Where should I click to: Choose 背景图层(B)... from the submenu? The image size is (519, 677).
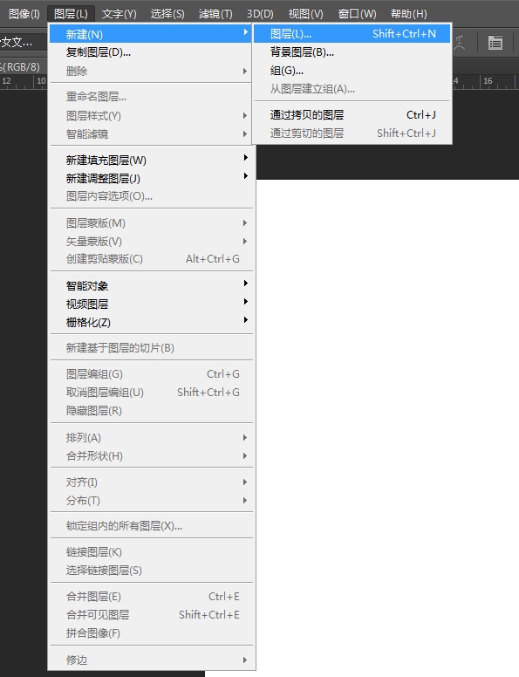(x=352, y=52)
